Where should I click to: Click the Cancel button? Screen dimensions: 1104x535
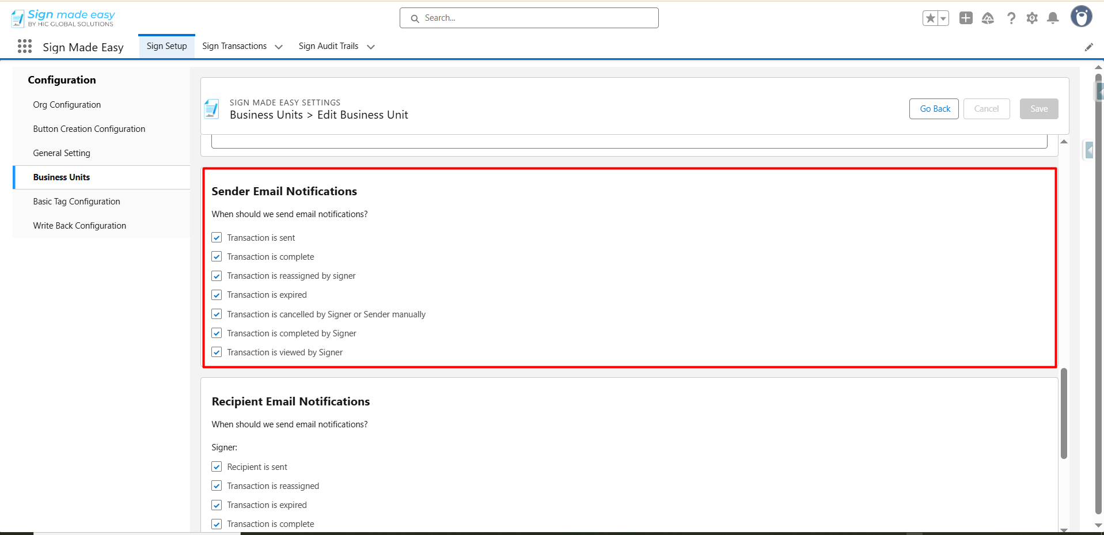coord(986,109)
